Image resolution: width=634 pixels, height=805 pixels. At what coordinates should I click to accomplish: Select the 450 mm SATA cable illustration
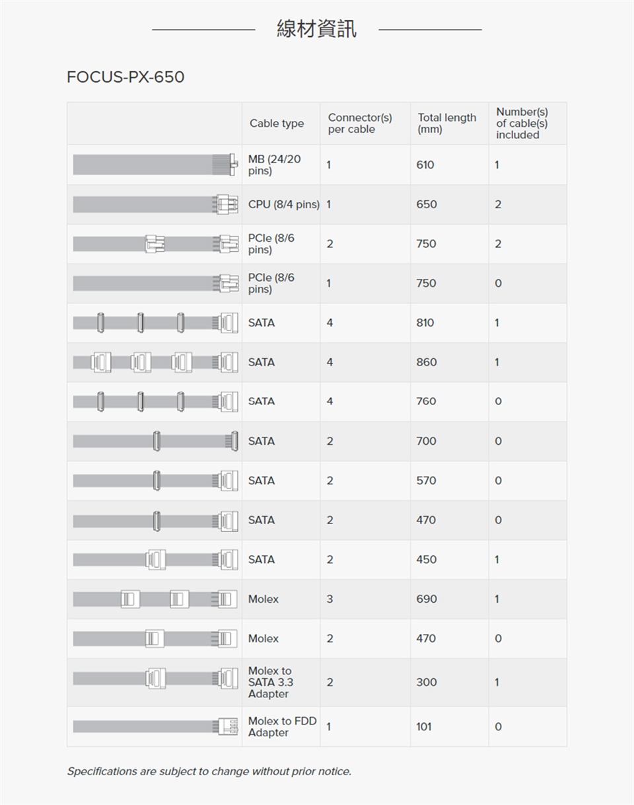coord(155,560)
